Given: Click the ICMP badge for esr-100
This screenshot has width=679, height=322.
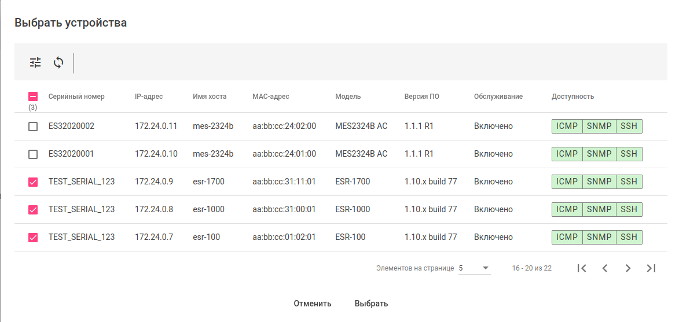Looking at the screenshot, I should [x=567, y=237].
